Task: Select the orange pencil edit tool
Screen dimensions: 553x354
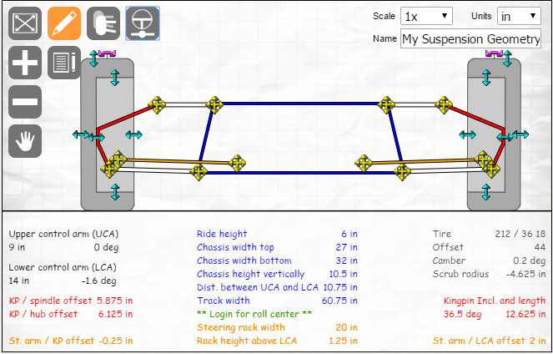Action: click(64, 24)
